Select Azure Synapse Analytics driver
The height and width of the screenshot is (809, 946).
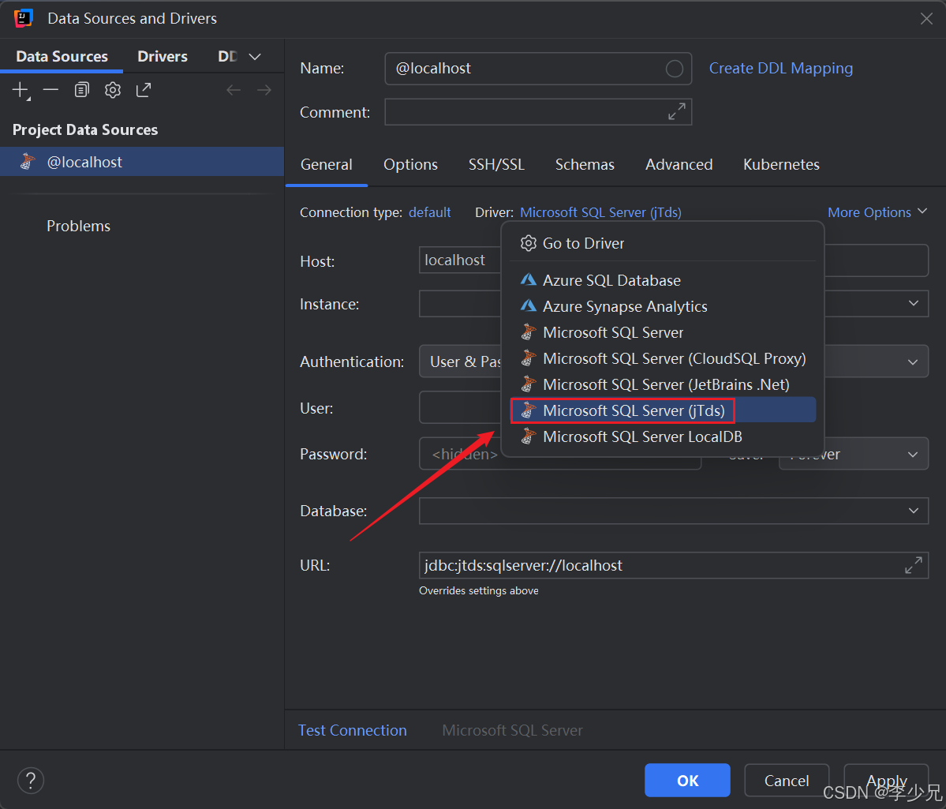[x=663, y=306]
